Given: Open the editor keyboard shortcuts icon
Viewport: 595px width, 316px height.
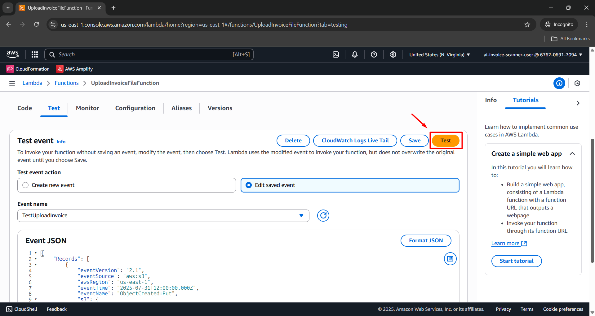Looking at the screenshot, I should click(x=450, y=259).
